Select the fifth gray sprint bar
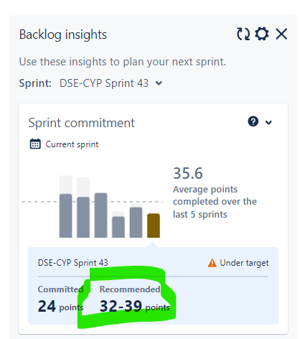 pos(136,223)
